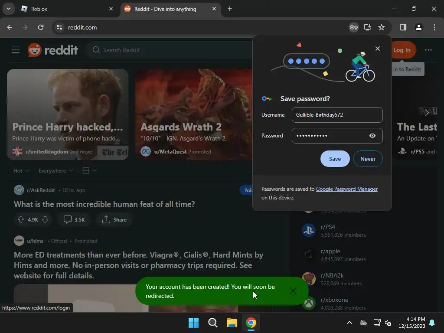Bookmark this page with the star icon
Image resolution: width=444 pixels, height=333 pixels.
click(382, 27)
